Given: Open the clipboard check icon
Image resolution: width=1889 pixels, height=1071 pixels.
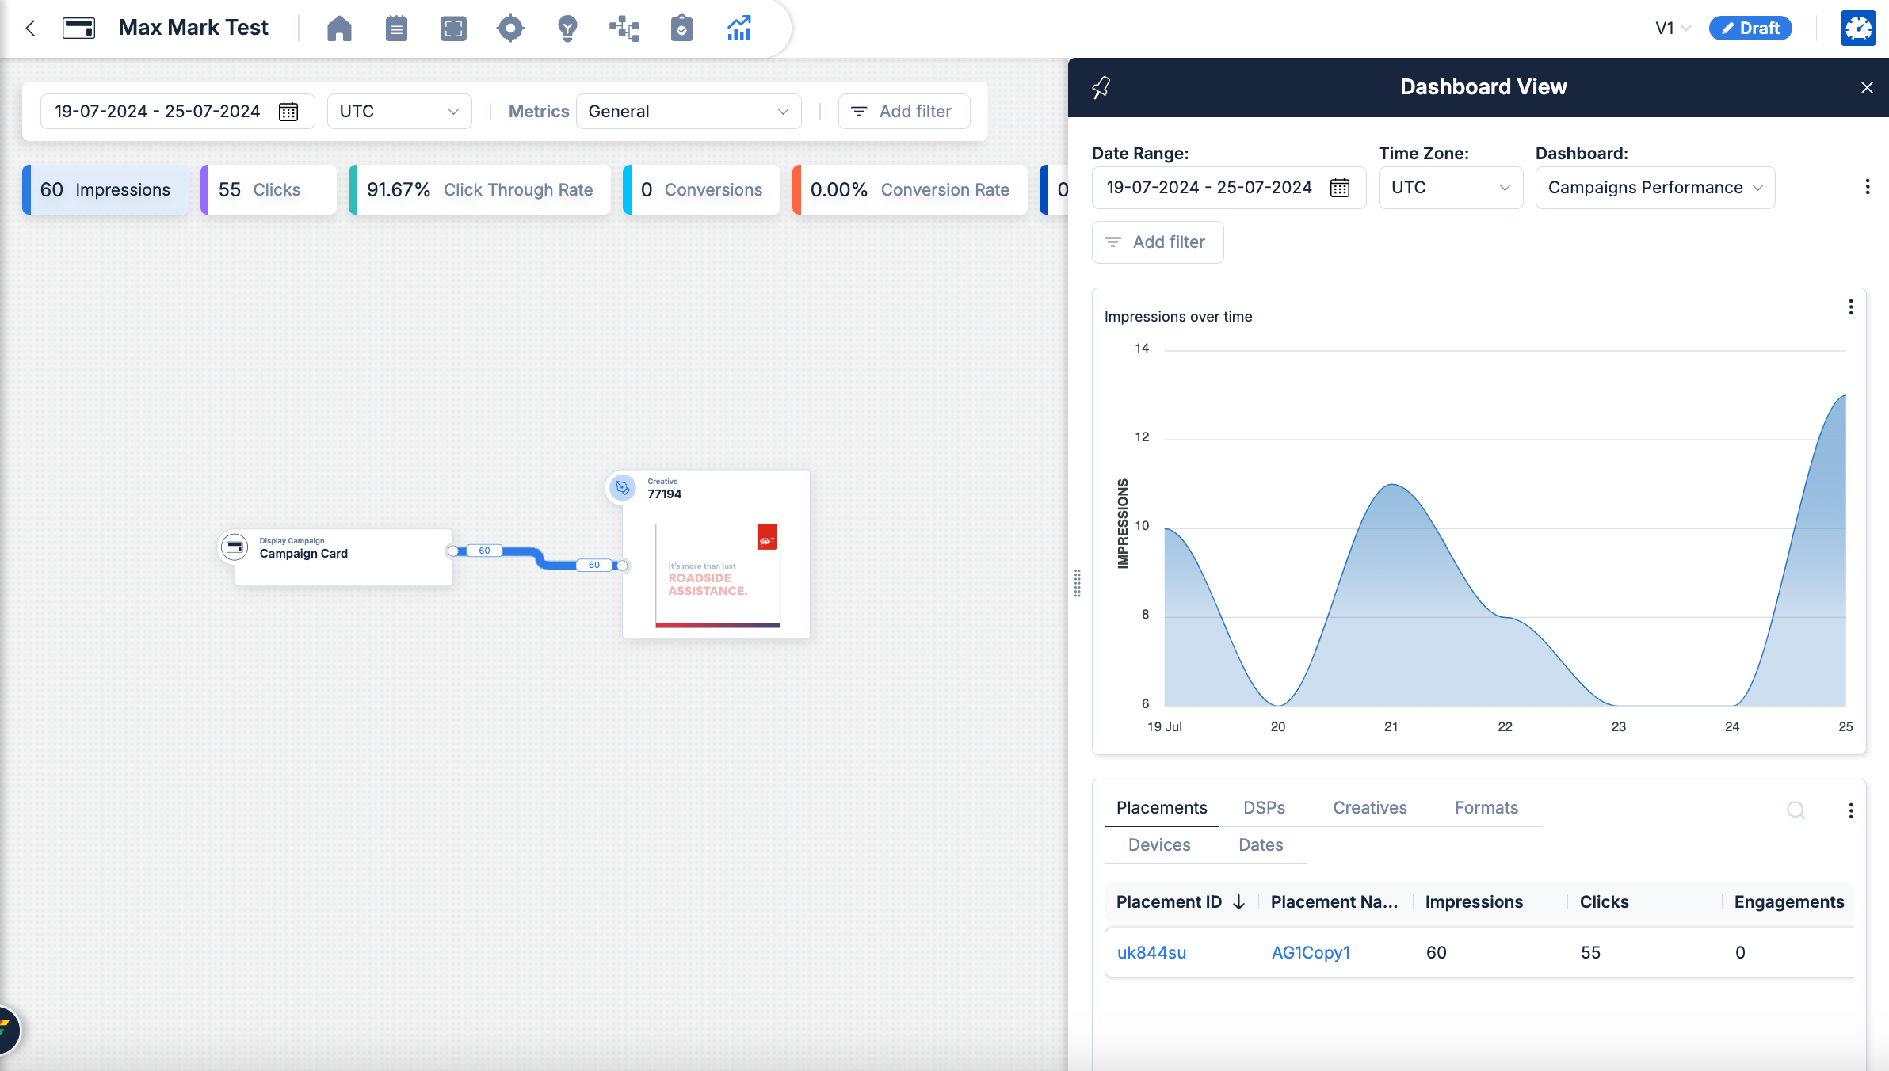Looking at the screenshot, I should coord(681,29).
